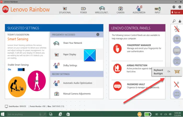Click the info icon near Sign up
183x117 pixels.
[180, 7]
